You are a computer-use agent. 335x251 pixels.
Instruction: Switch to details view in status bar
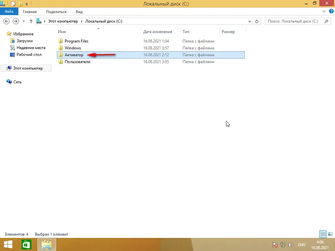[x=323, y=234]
